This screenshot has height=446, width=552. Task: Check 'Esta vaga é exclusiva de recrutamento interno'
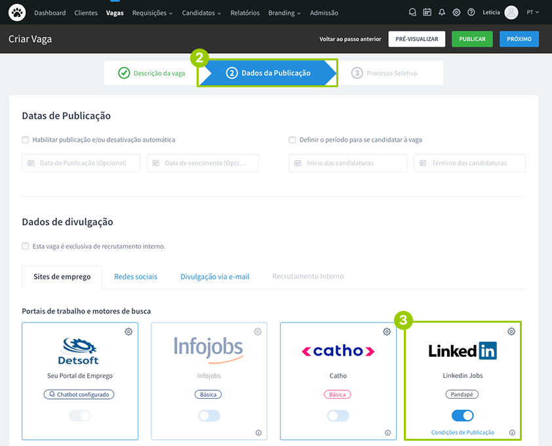26,247
